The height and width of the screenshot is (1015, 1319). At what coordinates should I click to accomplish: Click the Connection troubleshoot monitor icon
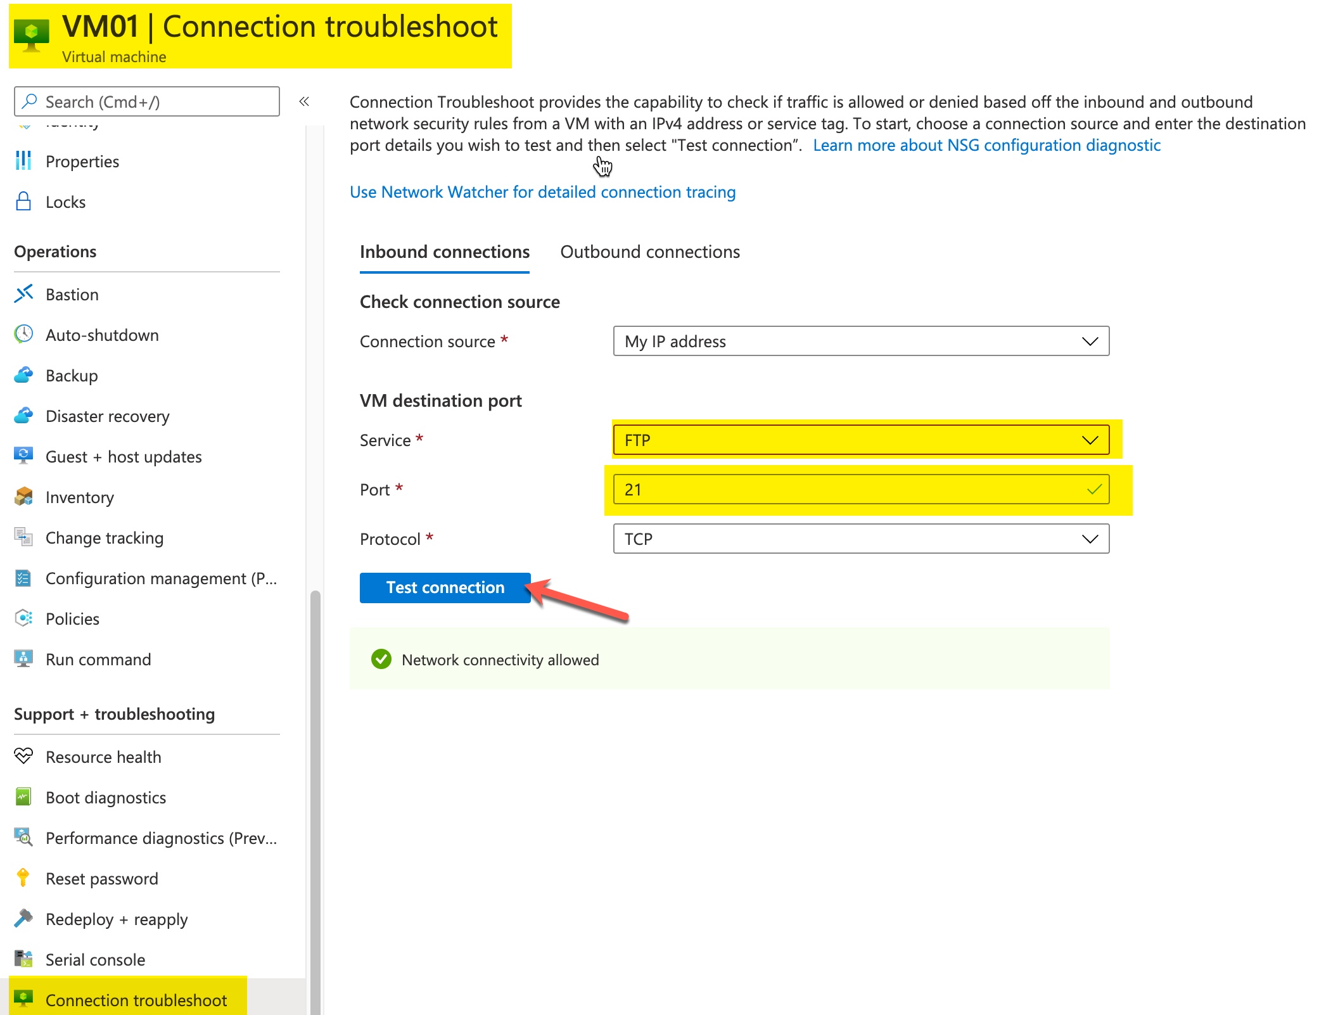tap(23, 1000)
